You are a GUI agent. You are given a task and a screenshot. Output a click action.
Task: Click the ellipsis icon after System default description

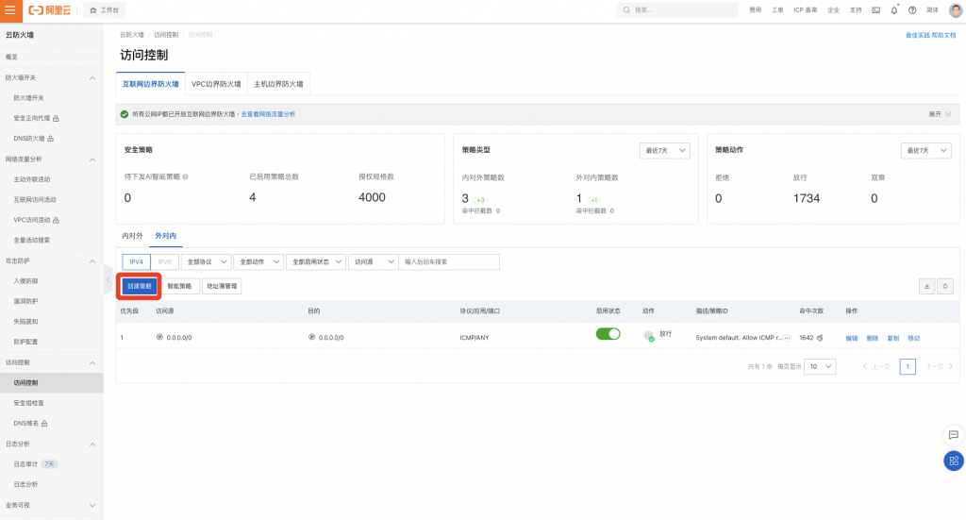click(x=787, y=338)
